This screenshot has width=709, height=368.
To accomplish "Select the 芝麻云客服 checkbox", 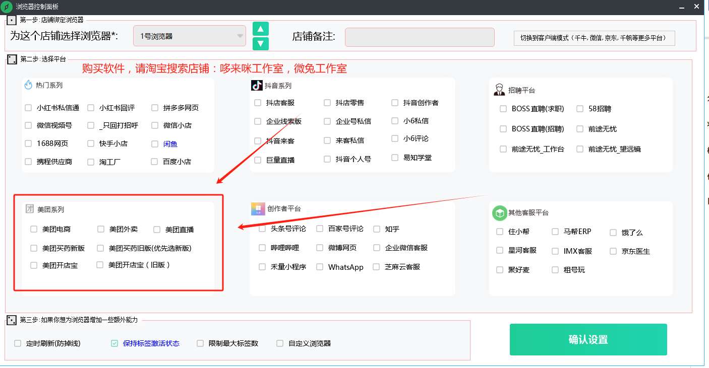I will tap(376, 267).
